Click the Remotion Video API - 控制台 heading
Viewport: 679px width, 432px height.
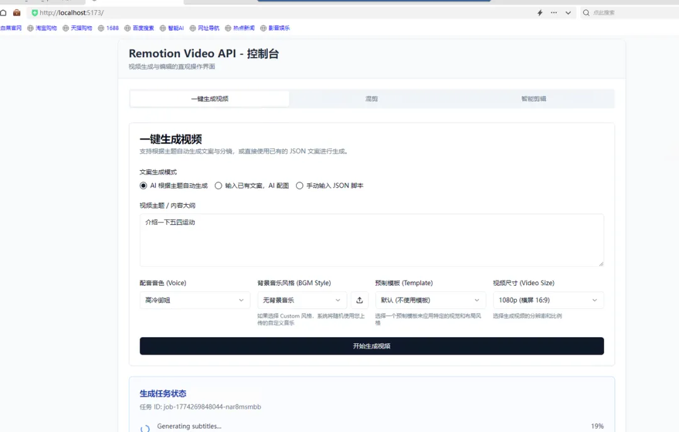(x=204, y=53)
